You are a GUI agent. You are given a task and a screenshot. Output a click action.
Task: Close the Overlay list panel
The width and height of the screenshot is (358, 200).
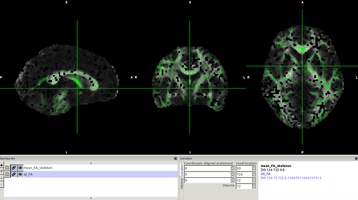(x=175, y=159)
